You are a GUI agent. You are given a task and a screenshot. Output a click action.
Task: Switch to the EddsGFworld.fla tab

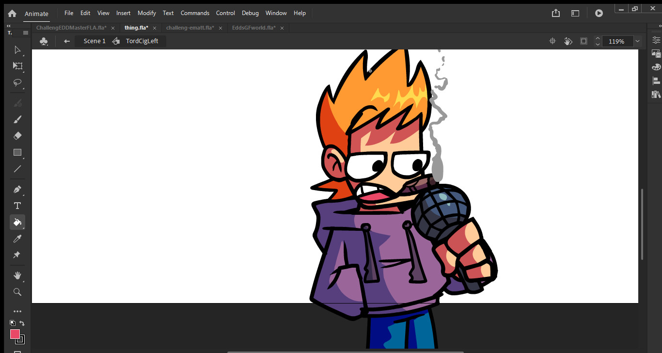pyautogui.click(x=253, y=28)
